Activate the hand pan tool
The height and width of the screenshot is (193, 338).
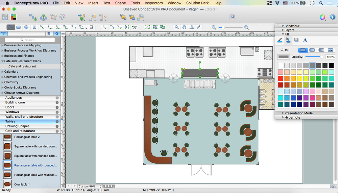(x=184, y=27)
